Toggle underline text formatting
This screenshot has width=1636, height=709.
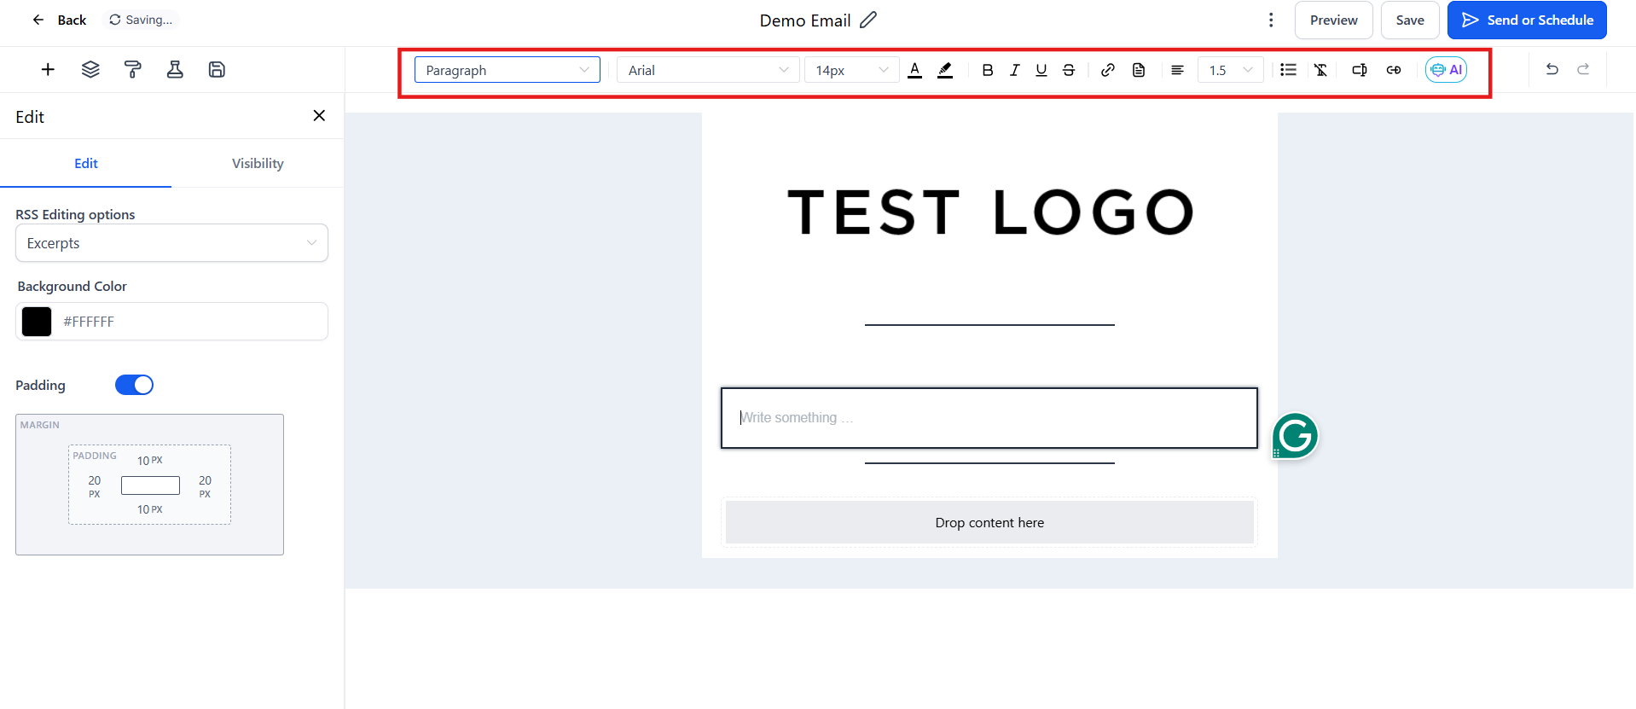pos(1041,70)
